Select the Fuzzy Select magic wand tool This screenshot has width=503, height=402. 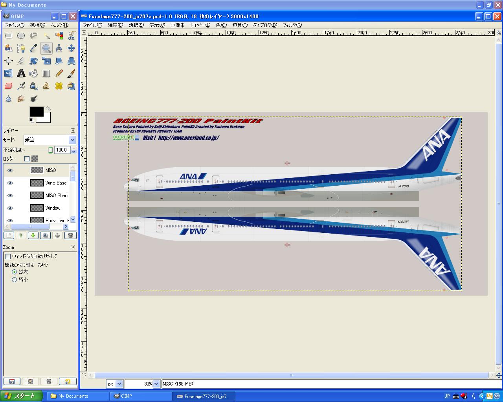tap(46, 36)
